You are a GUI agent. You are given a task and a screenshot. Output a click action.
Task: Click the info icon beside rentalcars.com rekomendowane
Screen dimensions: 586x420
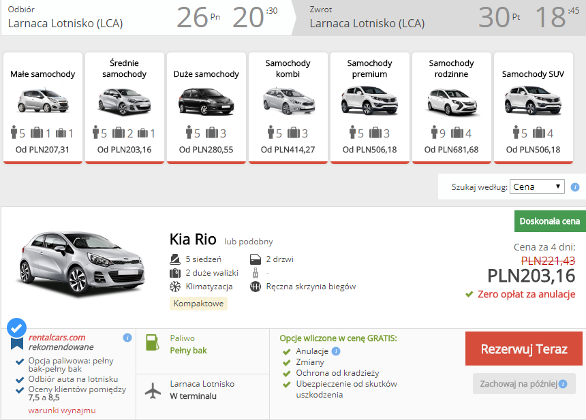coord(127,338)
